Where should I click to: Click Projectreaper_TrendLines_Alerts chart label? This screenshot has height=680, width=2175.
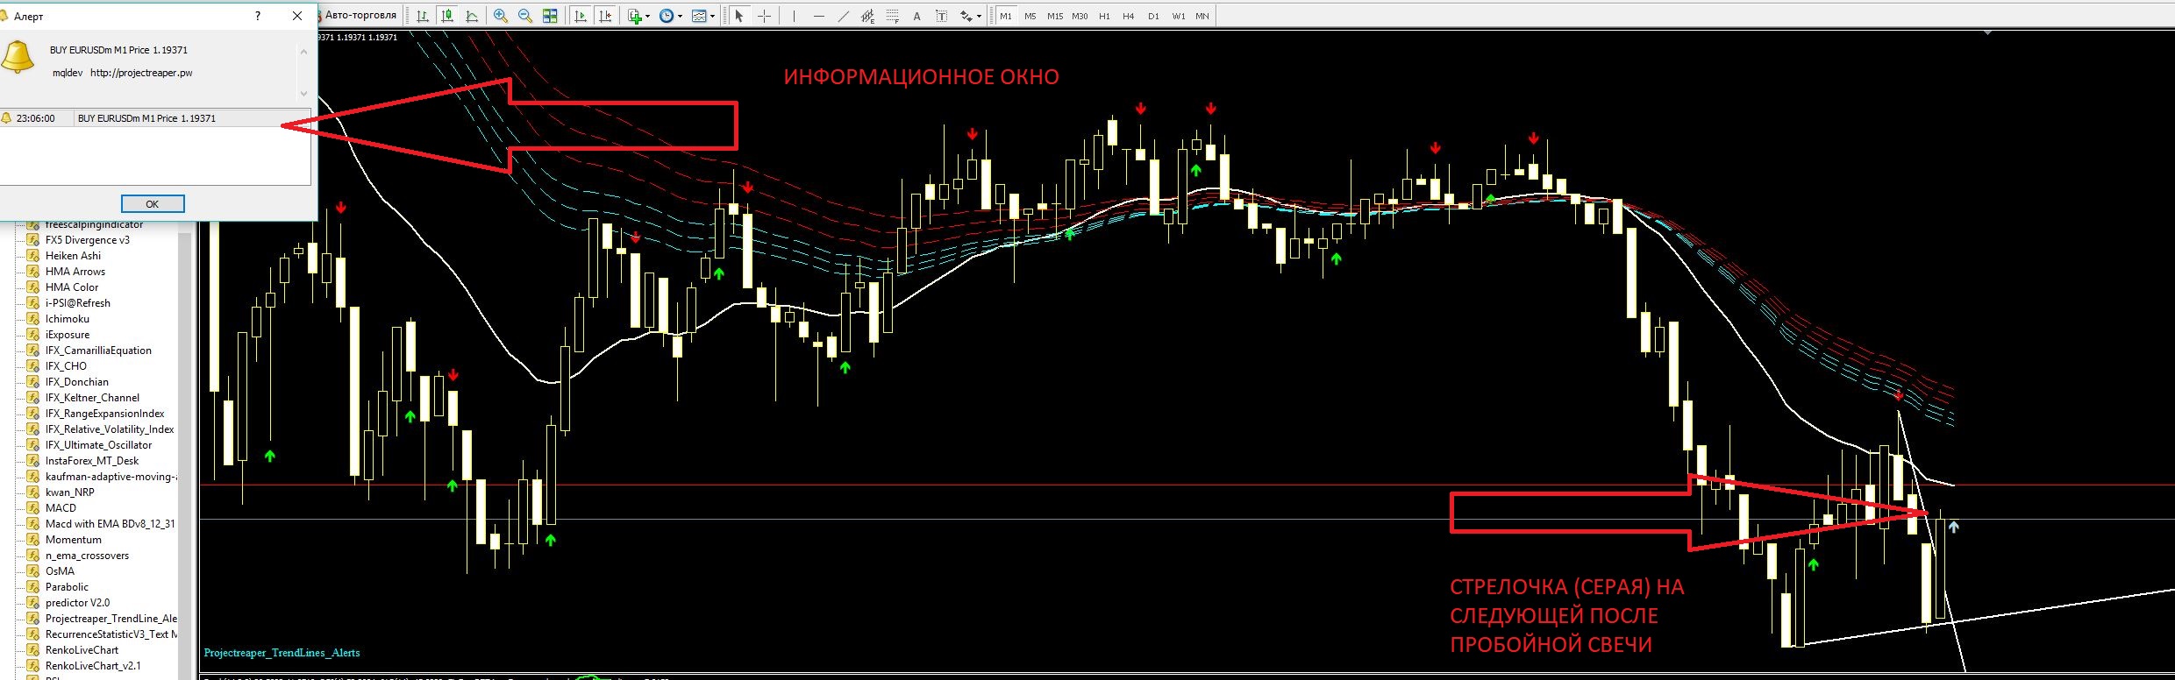coord(282,653)
